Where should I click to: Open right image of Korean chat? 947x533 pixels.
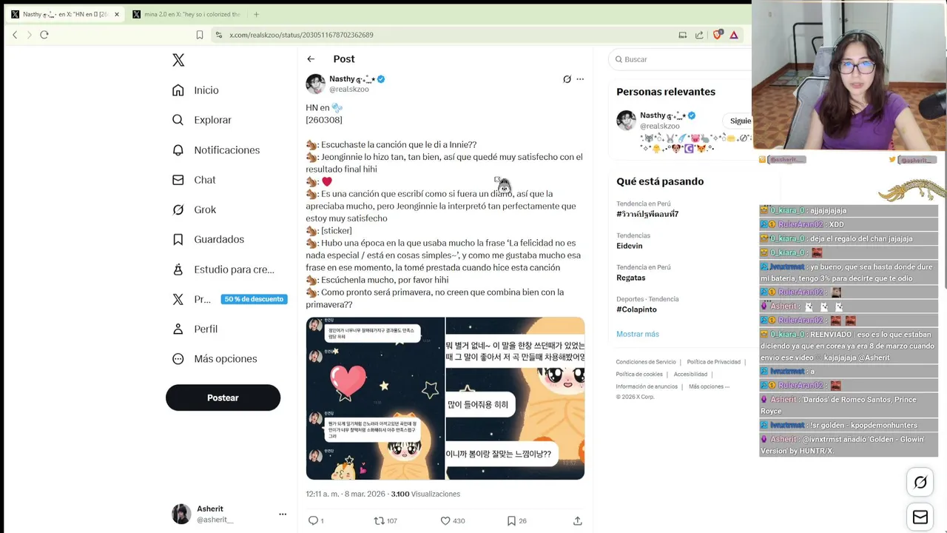515,398
